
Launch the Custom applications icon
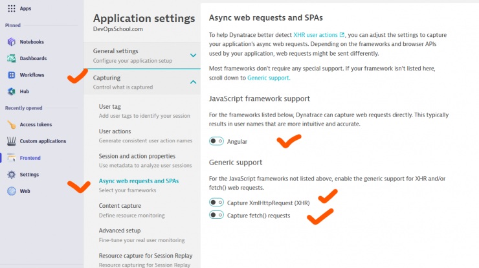click(x=11, y=141)
